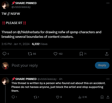Open SHARE PINNED profile avatar at top
The width and height of the screenshot is (112, 103).
[5, 5]
